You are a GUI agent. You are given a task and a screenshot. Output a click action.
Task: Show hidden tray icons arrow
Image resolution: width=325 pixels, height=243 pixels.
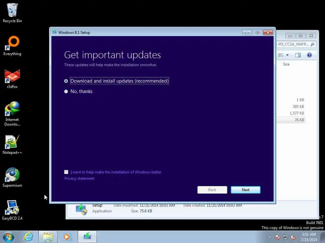[x=270, y=237]
